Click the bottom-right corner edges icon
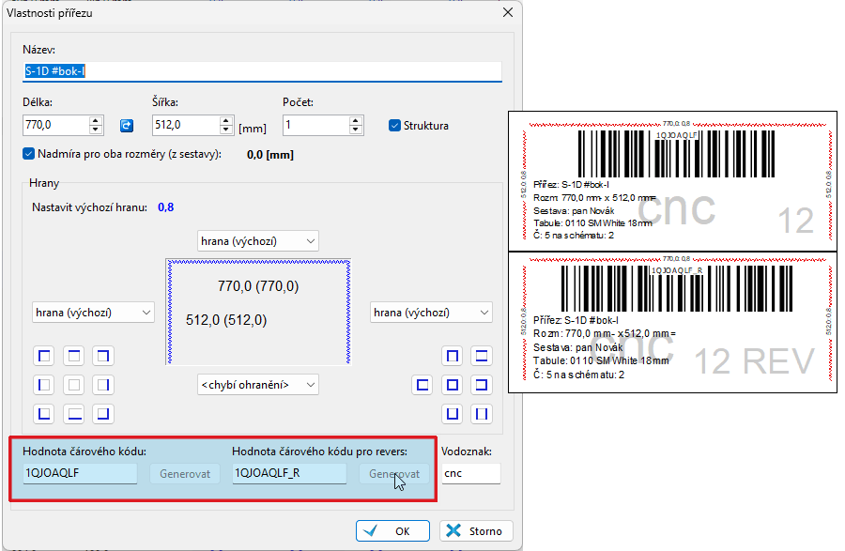This screenshot has height=551, width=845. point(103,414)
